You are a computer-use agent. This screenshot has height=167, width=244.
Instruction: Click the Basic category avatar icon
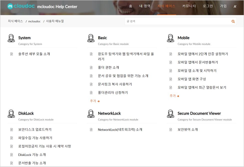91,38
